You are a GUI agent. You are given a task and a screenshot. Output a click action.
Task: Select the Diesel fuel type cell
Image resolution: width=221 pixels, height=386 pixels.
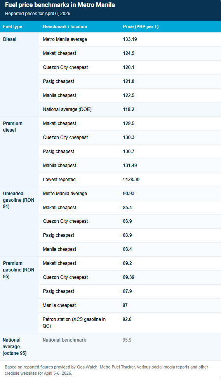point(19,75)
